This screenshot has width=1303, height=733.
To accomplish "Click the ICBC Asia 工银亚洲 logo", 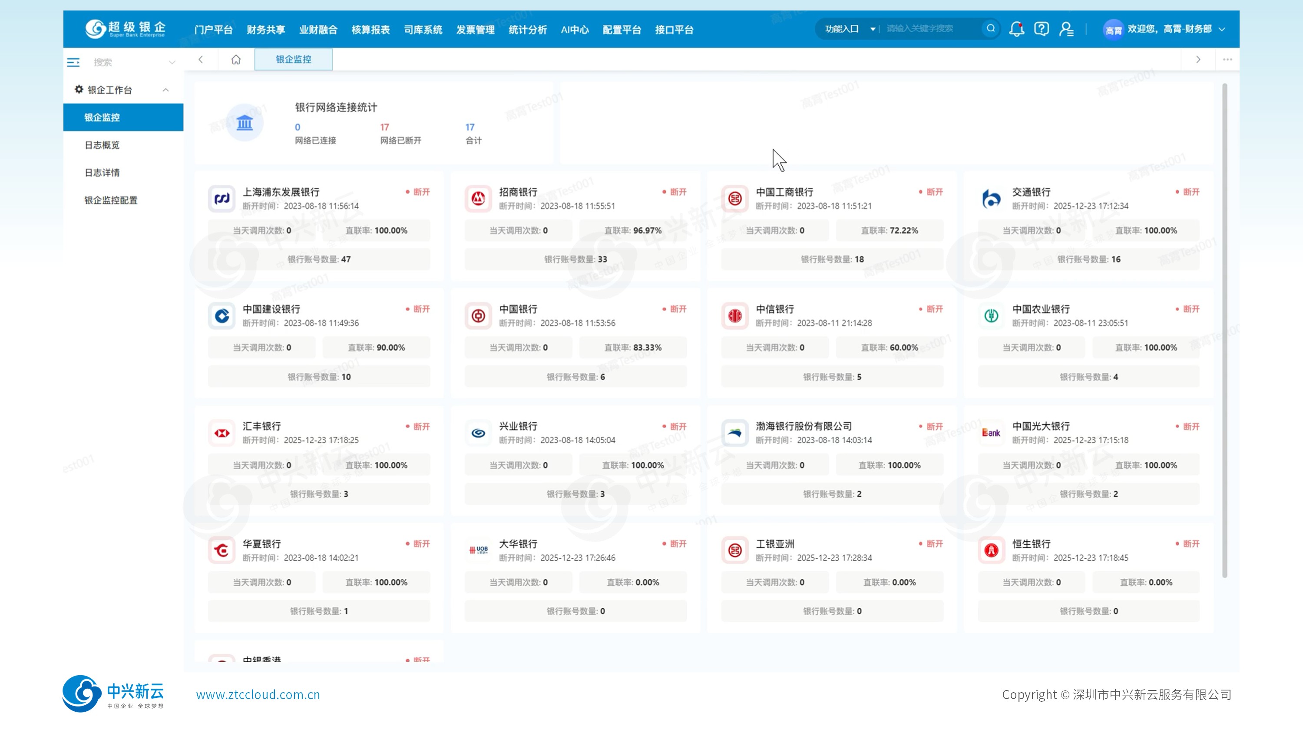I will 734,551.
